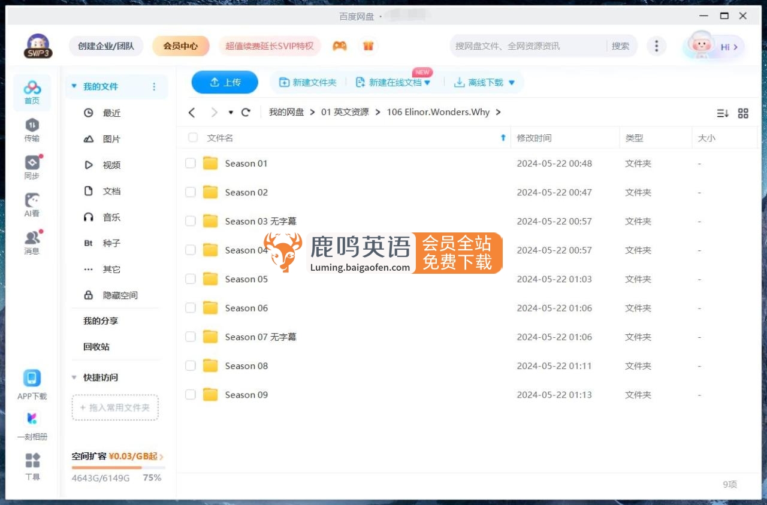Open the three-dot menu near search
Image resolution: width=767 pixels, height=505 pixels.
coord(656,46)
